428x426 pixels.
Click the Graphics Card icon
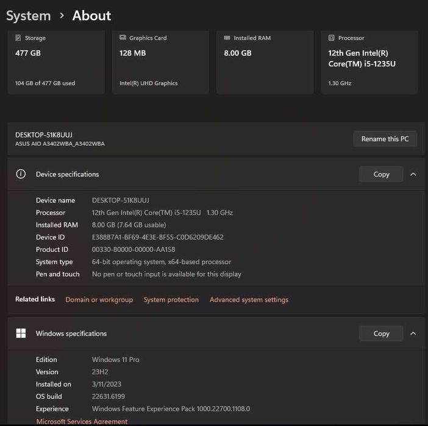pyautogui.click(x=123, y=38)
